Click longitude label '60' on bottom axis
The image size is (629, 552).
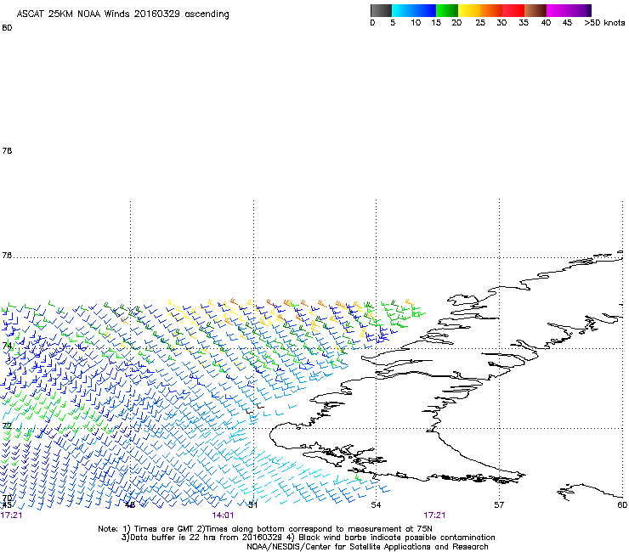coord(622,505)
